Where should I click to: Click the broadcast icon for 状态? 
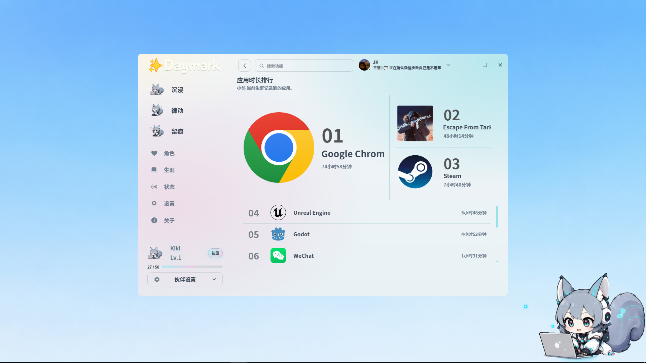154,187
